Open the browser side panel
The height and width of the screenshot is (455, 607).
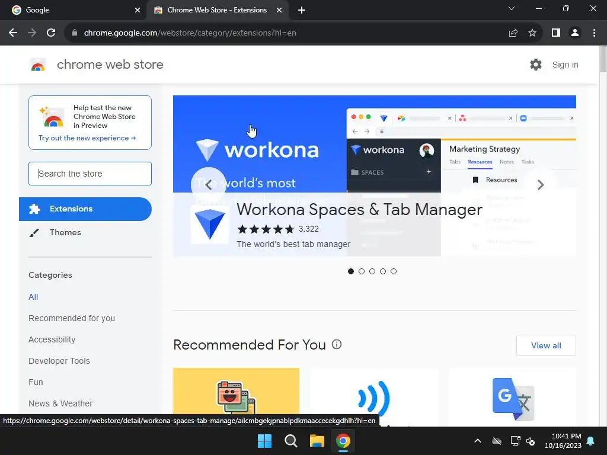coord(556,33)
